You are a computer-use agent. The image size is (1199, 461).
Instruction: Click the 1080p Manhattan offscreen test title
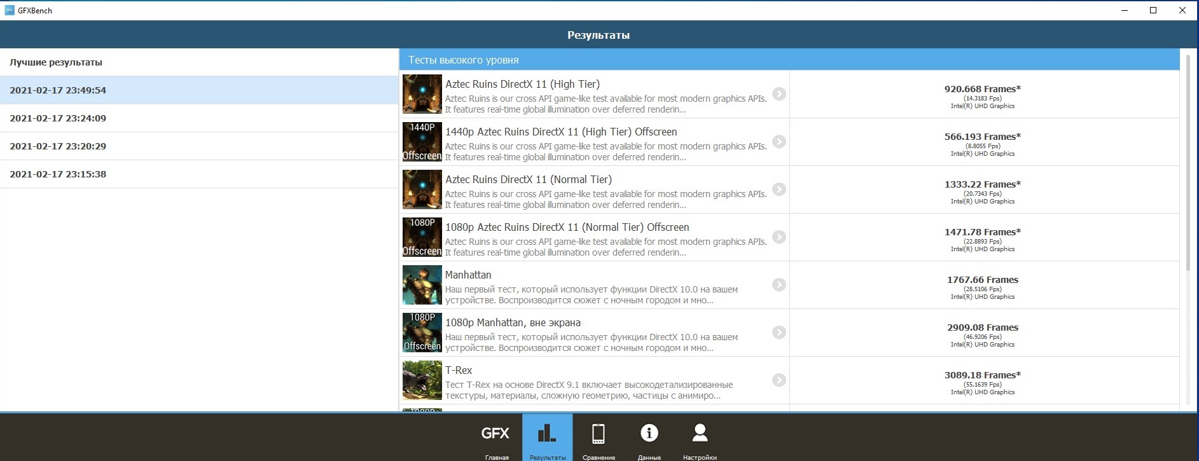pyautogui.click(x=513, y=322)
